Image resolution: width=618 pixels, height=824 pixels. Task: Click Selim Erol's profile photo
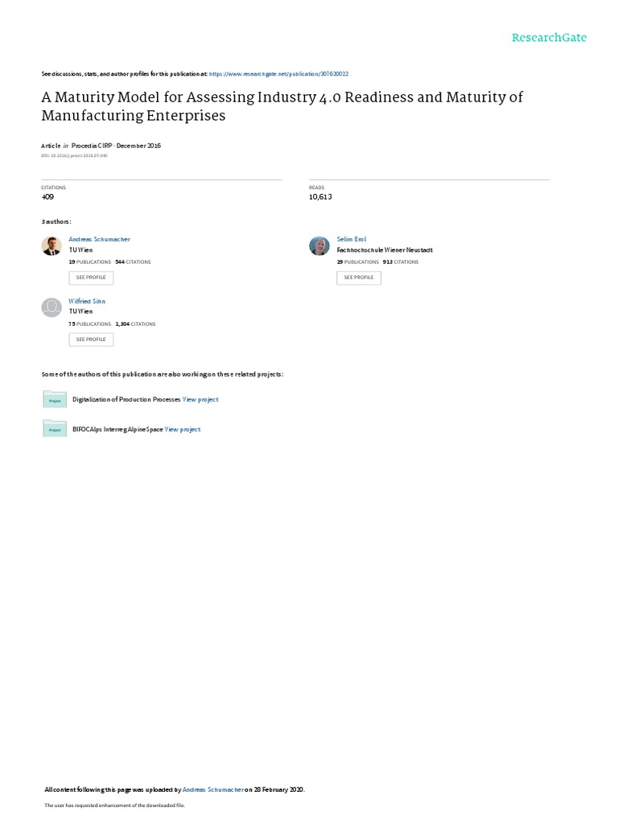319,246
